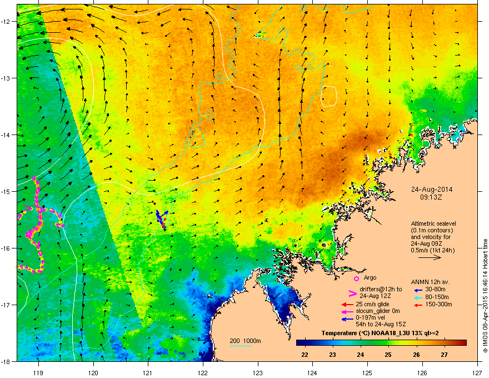The image size is (489, 378).
Task: Click the '(0.1m contours)' legend text
Action: 432,231
